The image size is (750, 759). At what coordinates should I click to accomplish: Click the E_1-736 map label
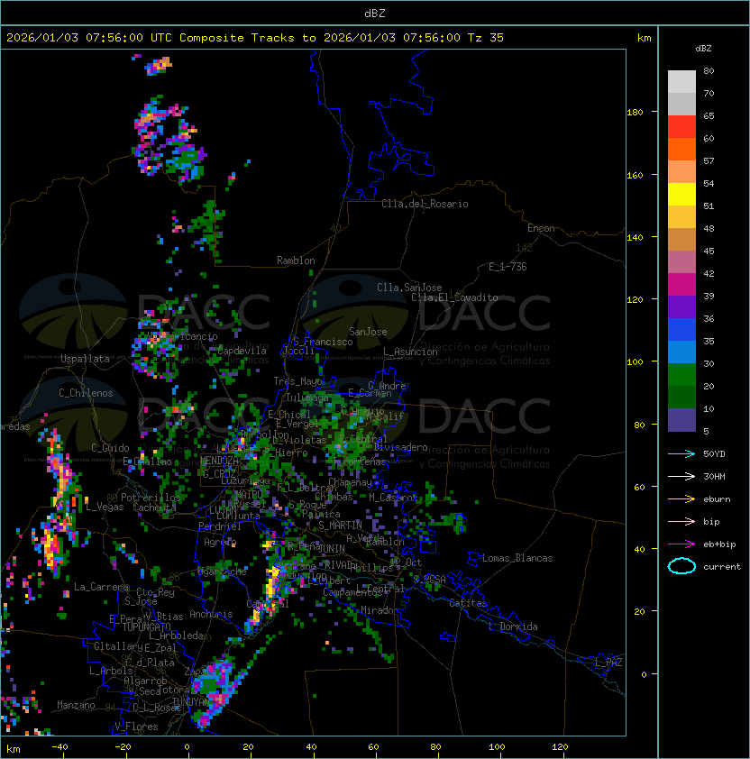[x=508, y=267]
